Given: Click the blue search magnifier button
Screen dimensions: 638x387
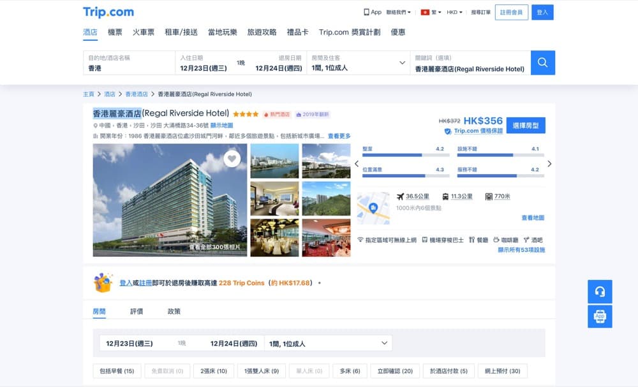Looking at the screenshot, I should [543, 62].
